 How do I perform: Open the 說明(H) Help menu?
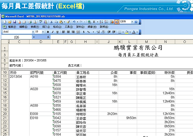[104, 27]
